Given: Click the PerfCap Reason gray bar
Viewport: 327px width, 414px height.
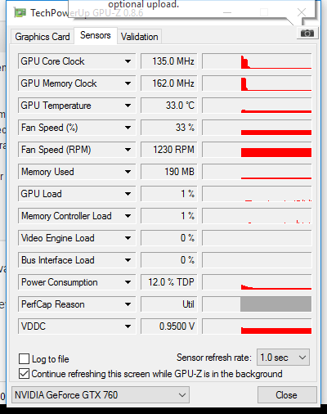Looking at the screenshot, I should [x=275, y=304].
